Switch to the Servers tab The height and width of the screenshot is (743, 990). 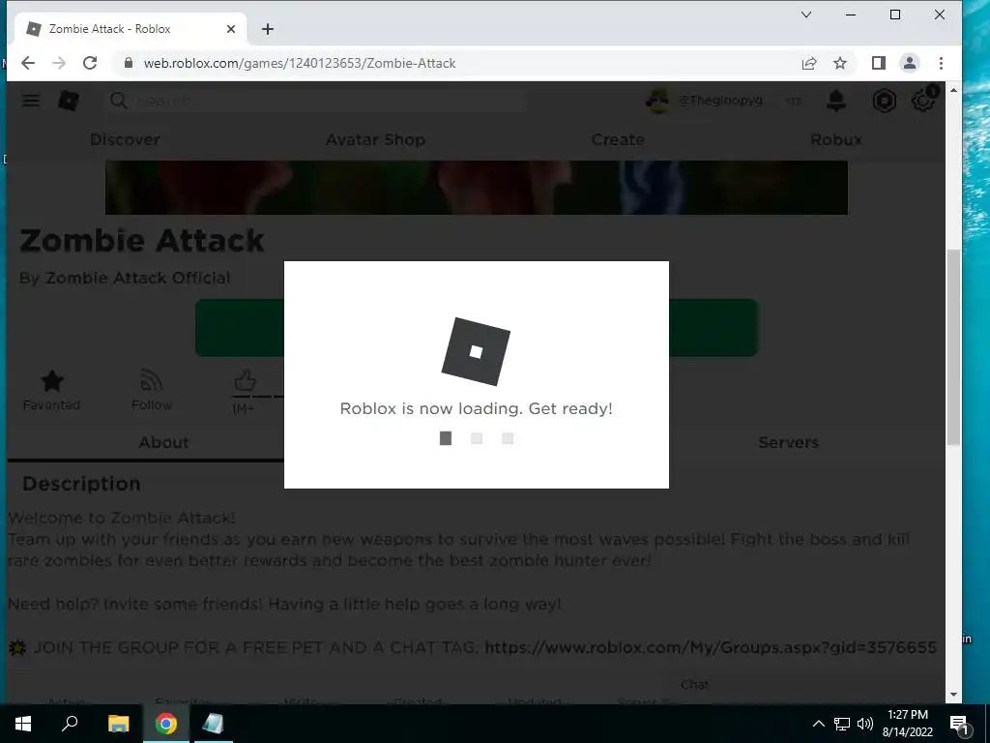click(x=788, y=442)
